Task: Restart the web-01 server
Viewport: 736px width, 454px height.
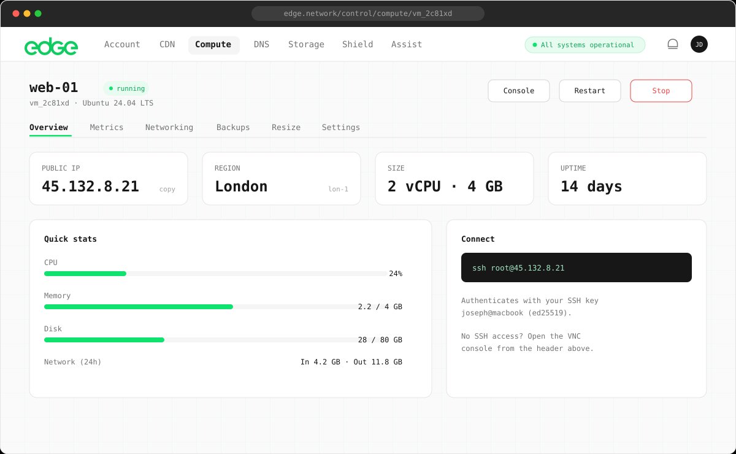Action: [x=590, y=91]
